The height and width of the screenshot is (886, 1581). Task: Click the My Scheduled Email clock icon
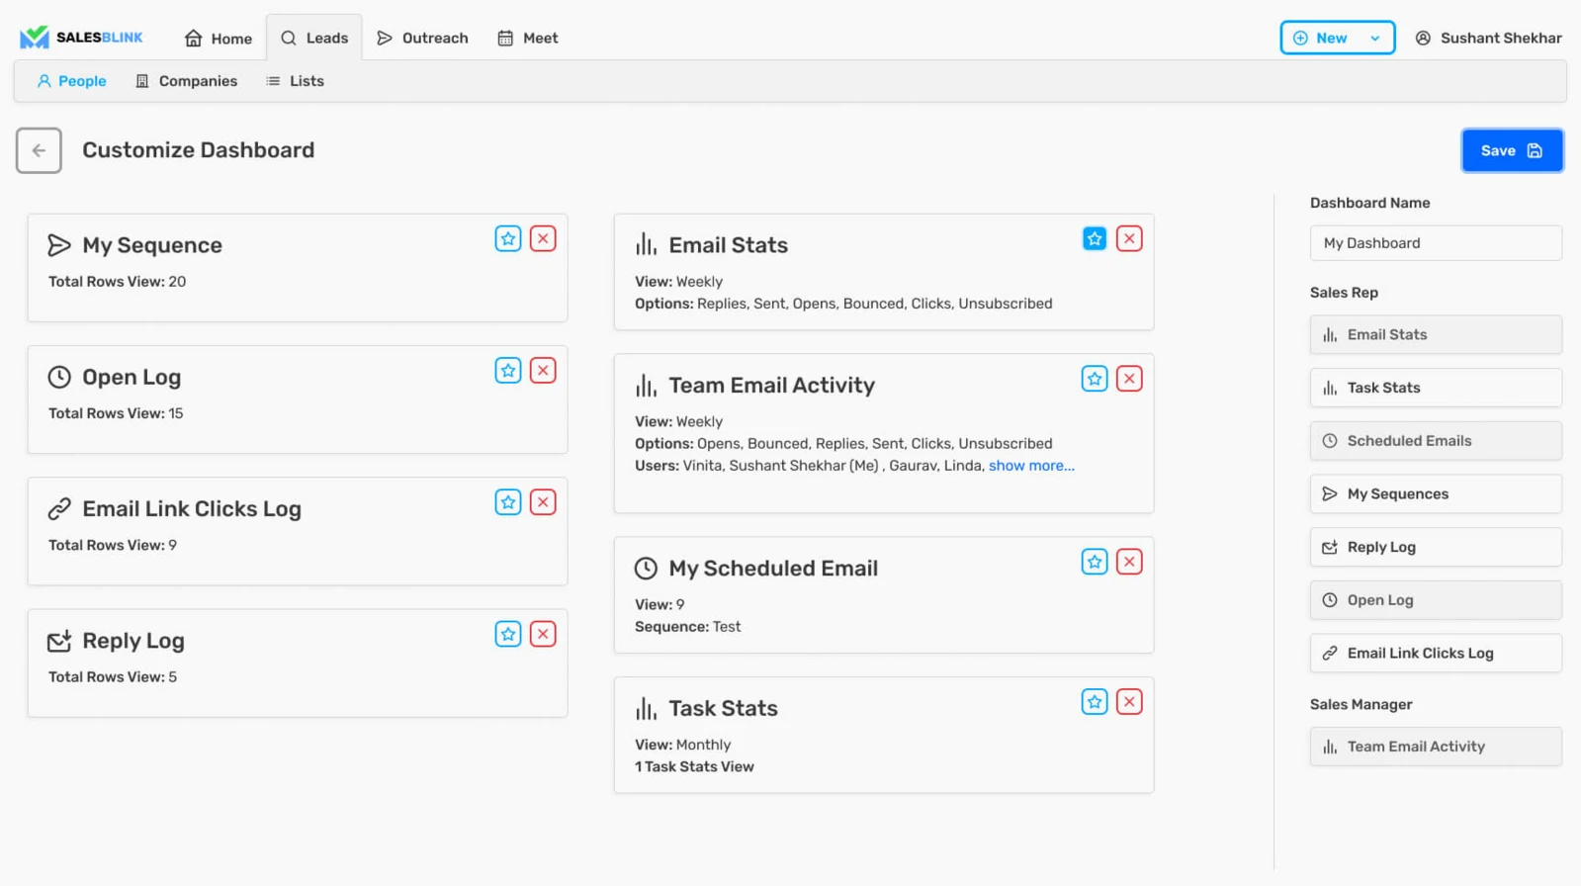pyautogui.click(x=646, y=569)
